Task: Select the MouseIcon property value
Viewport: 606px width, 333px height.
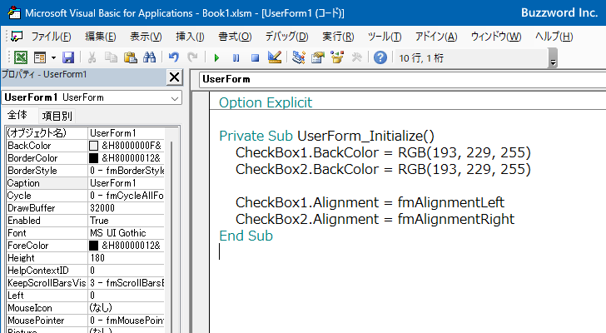Action: click(x=127, y=308)
